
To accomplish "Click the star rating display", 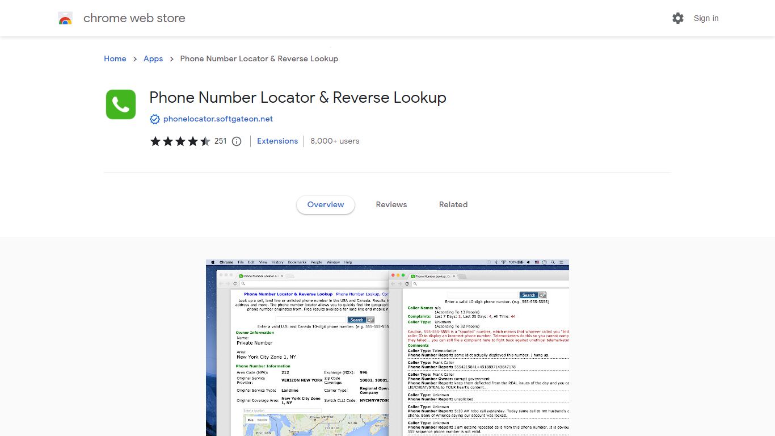I will coord(180,141).
